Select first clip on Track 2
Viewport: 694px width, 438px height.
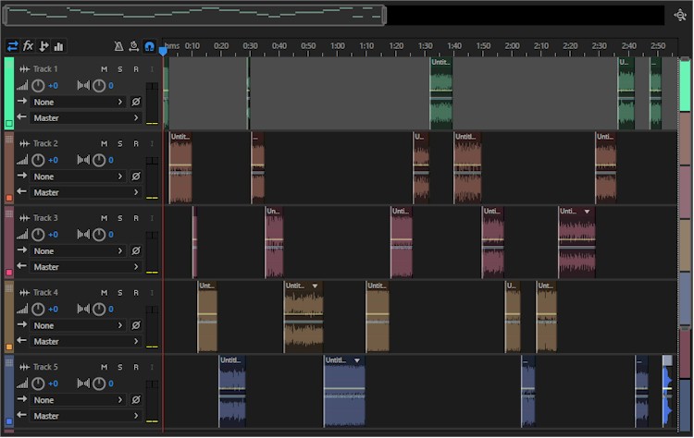click(180, 168)
